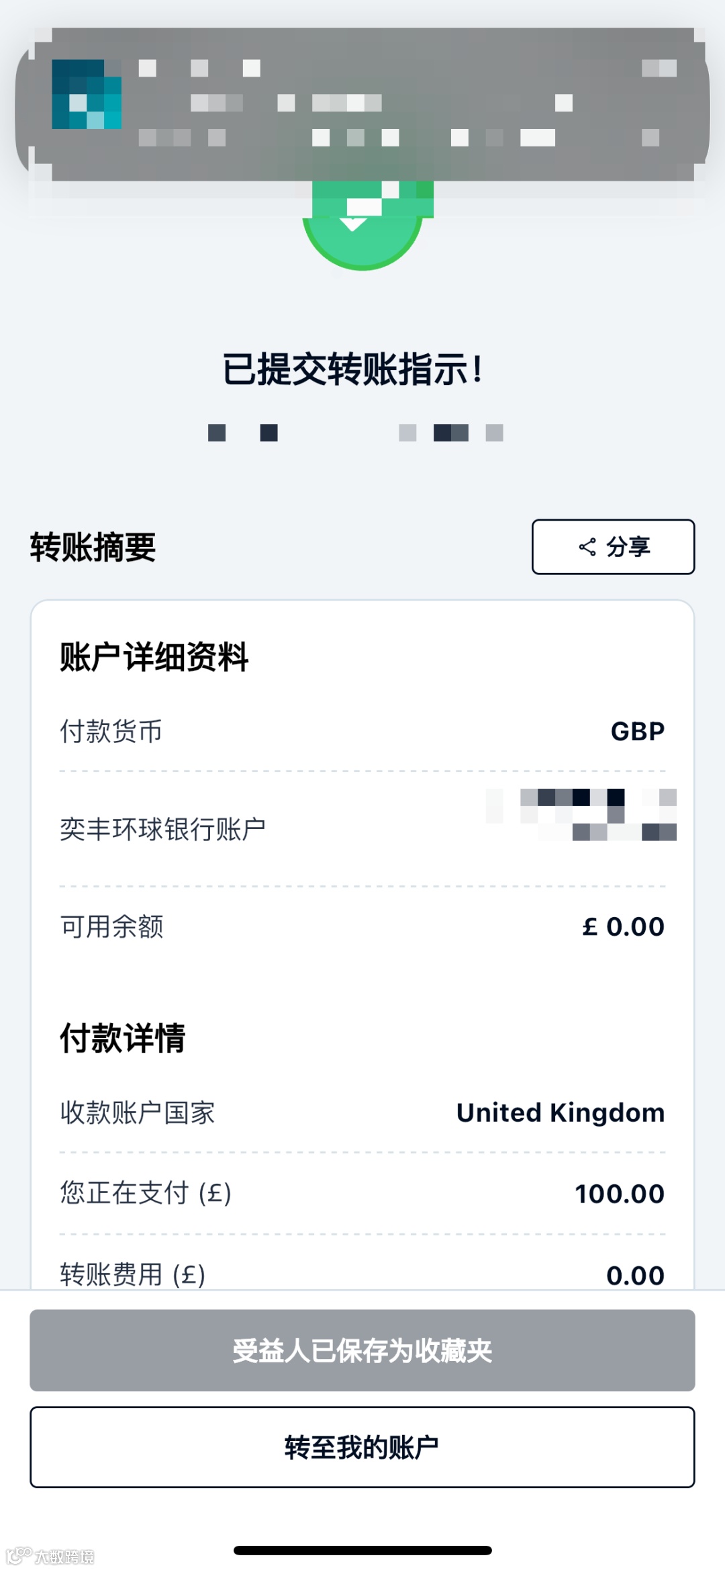
Task: Tap the 您正在支付 100.00 amount
Action: pyautogui.click(x=620, y=1194)
